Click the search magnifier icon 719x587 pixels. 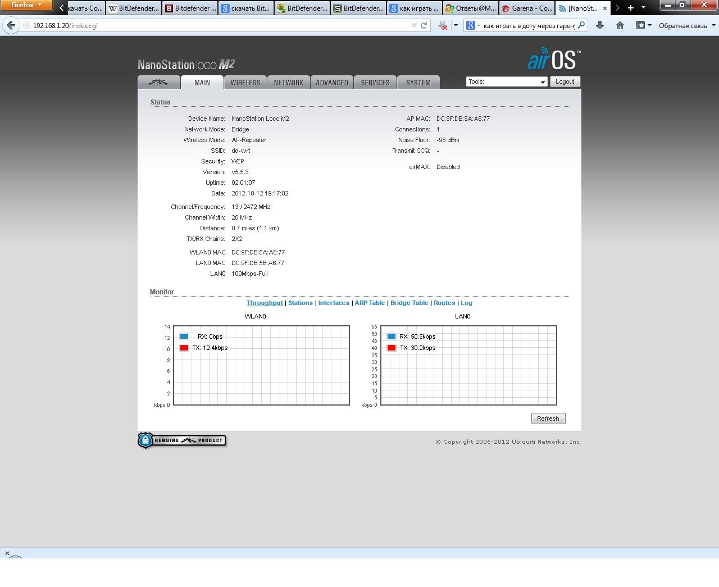(x=581, y=25)
